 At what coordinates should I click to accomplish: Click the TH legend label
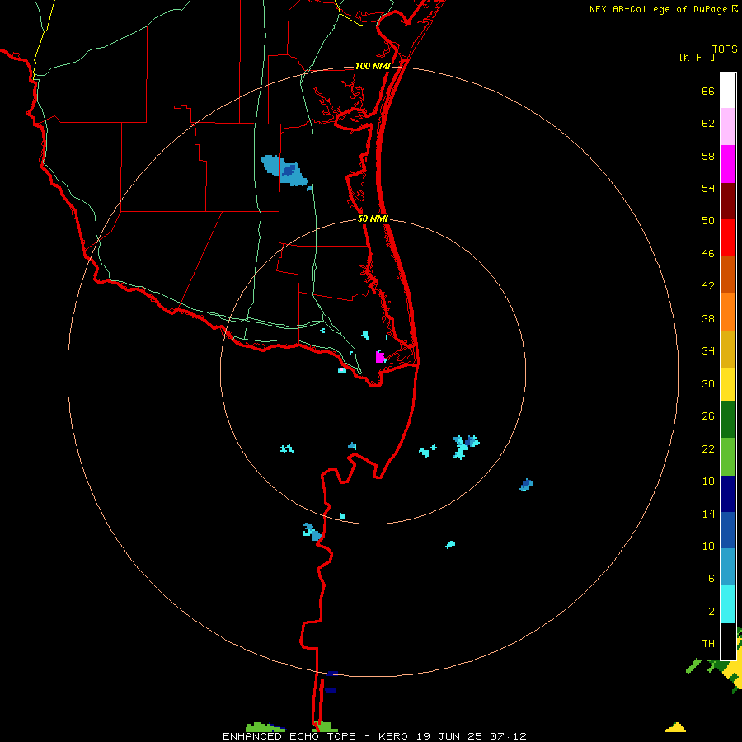[x=708, y=644]
